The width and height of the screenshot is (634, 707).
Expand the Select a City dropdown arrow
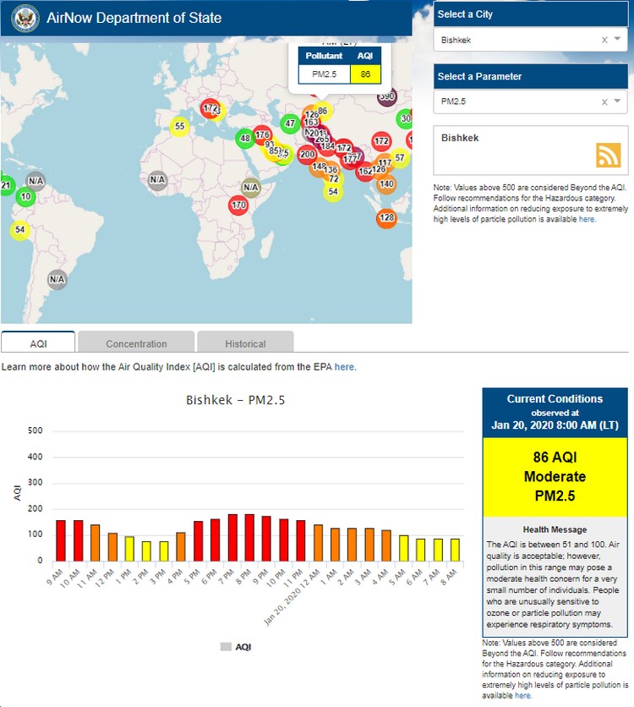[x=618, y=40]
